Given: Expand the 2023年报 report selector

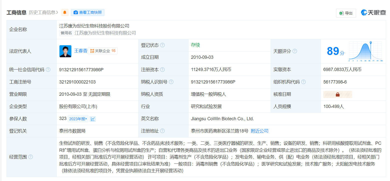Looking at the screenshot, I should point(78,119).
